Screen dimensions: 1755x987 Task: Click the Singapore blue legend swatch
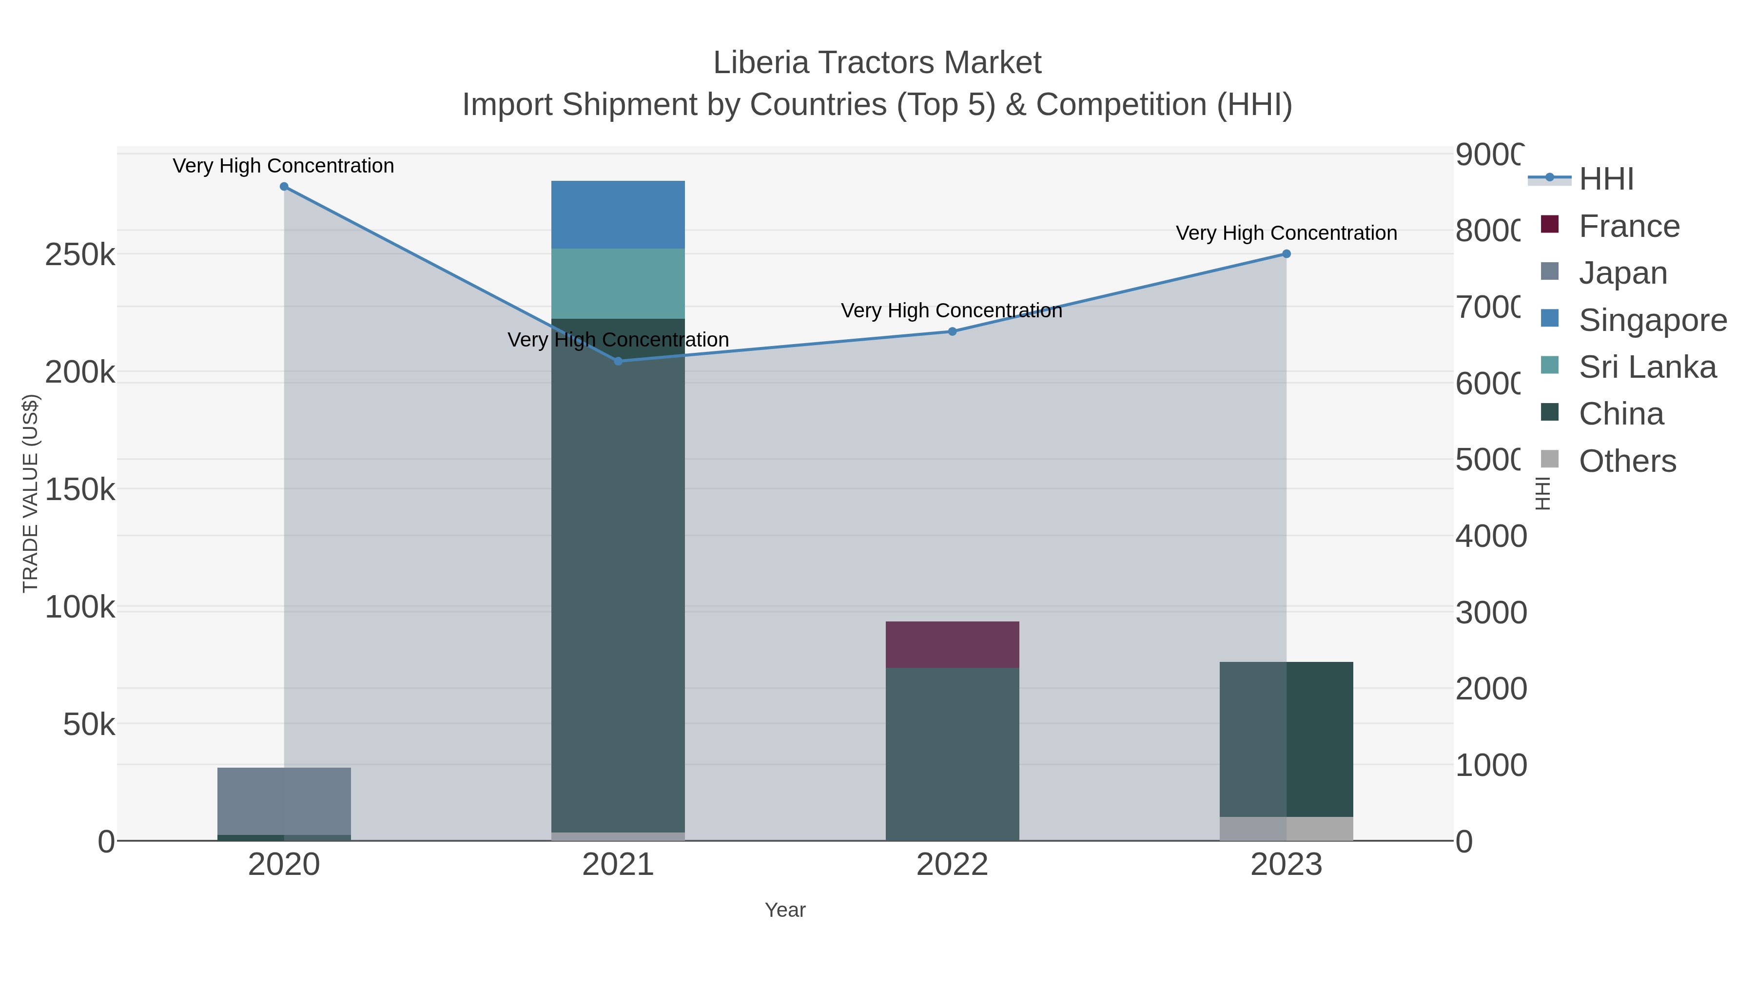click(x=1549, y=318)
